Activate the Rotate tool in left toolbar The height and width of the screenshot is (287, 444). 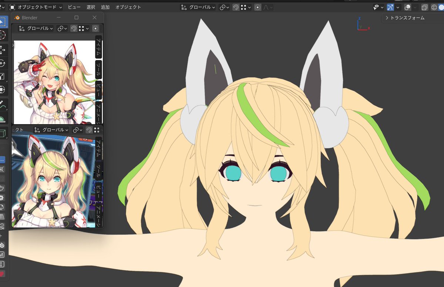[3, 63]
